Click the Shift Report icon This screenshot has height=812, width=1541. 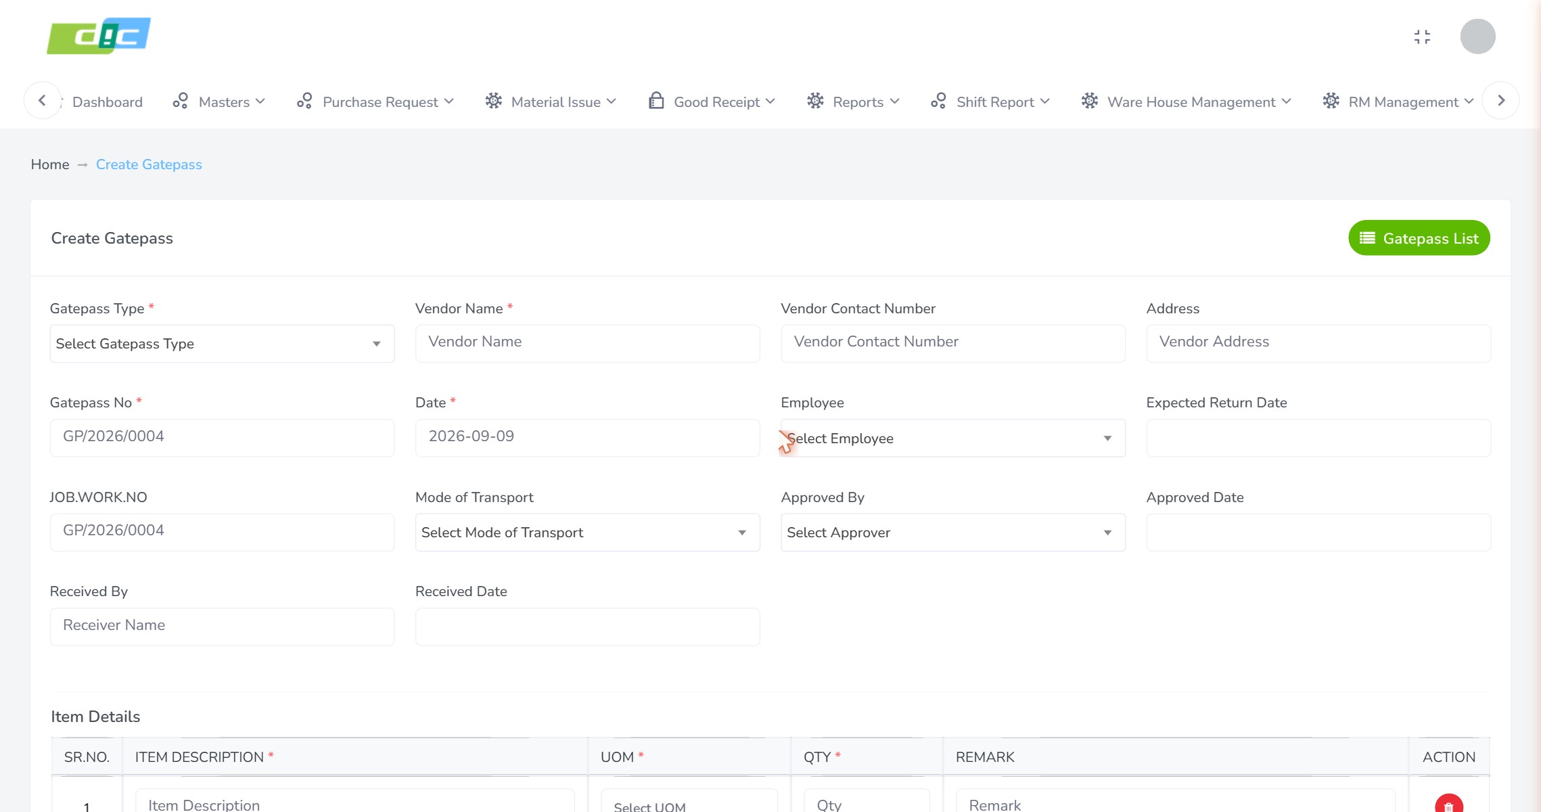point(938,101)
